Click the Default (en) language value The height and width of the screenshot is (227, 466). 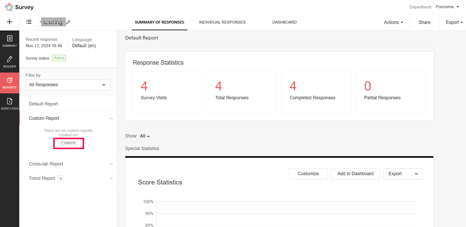pyautogui.click(x=84, y=46)
